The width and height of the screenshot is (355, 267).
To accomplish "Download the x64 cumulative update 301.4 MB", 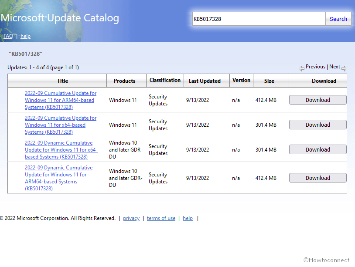I will click(317, 125).
